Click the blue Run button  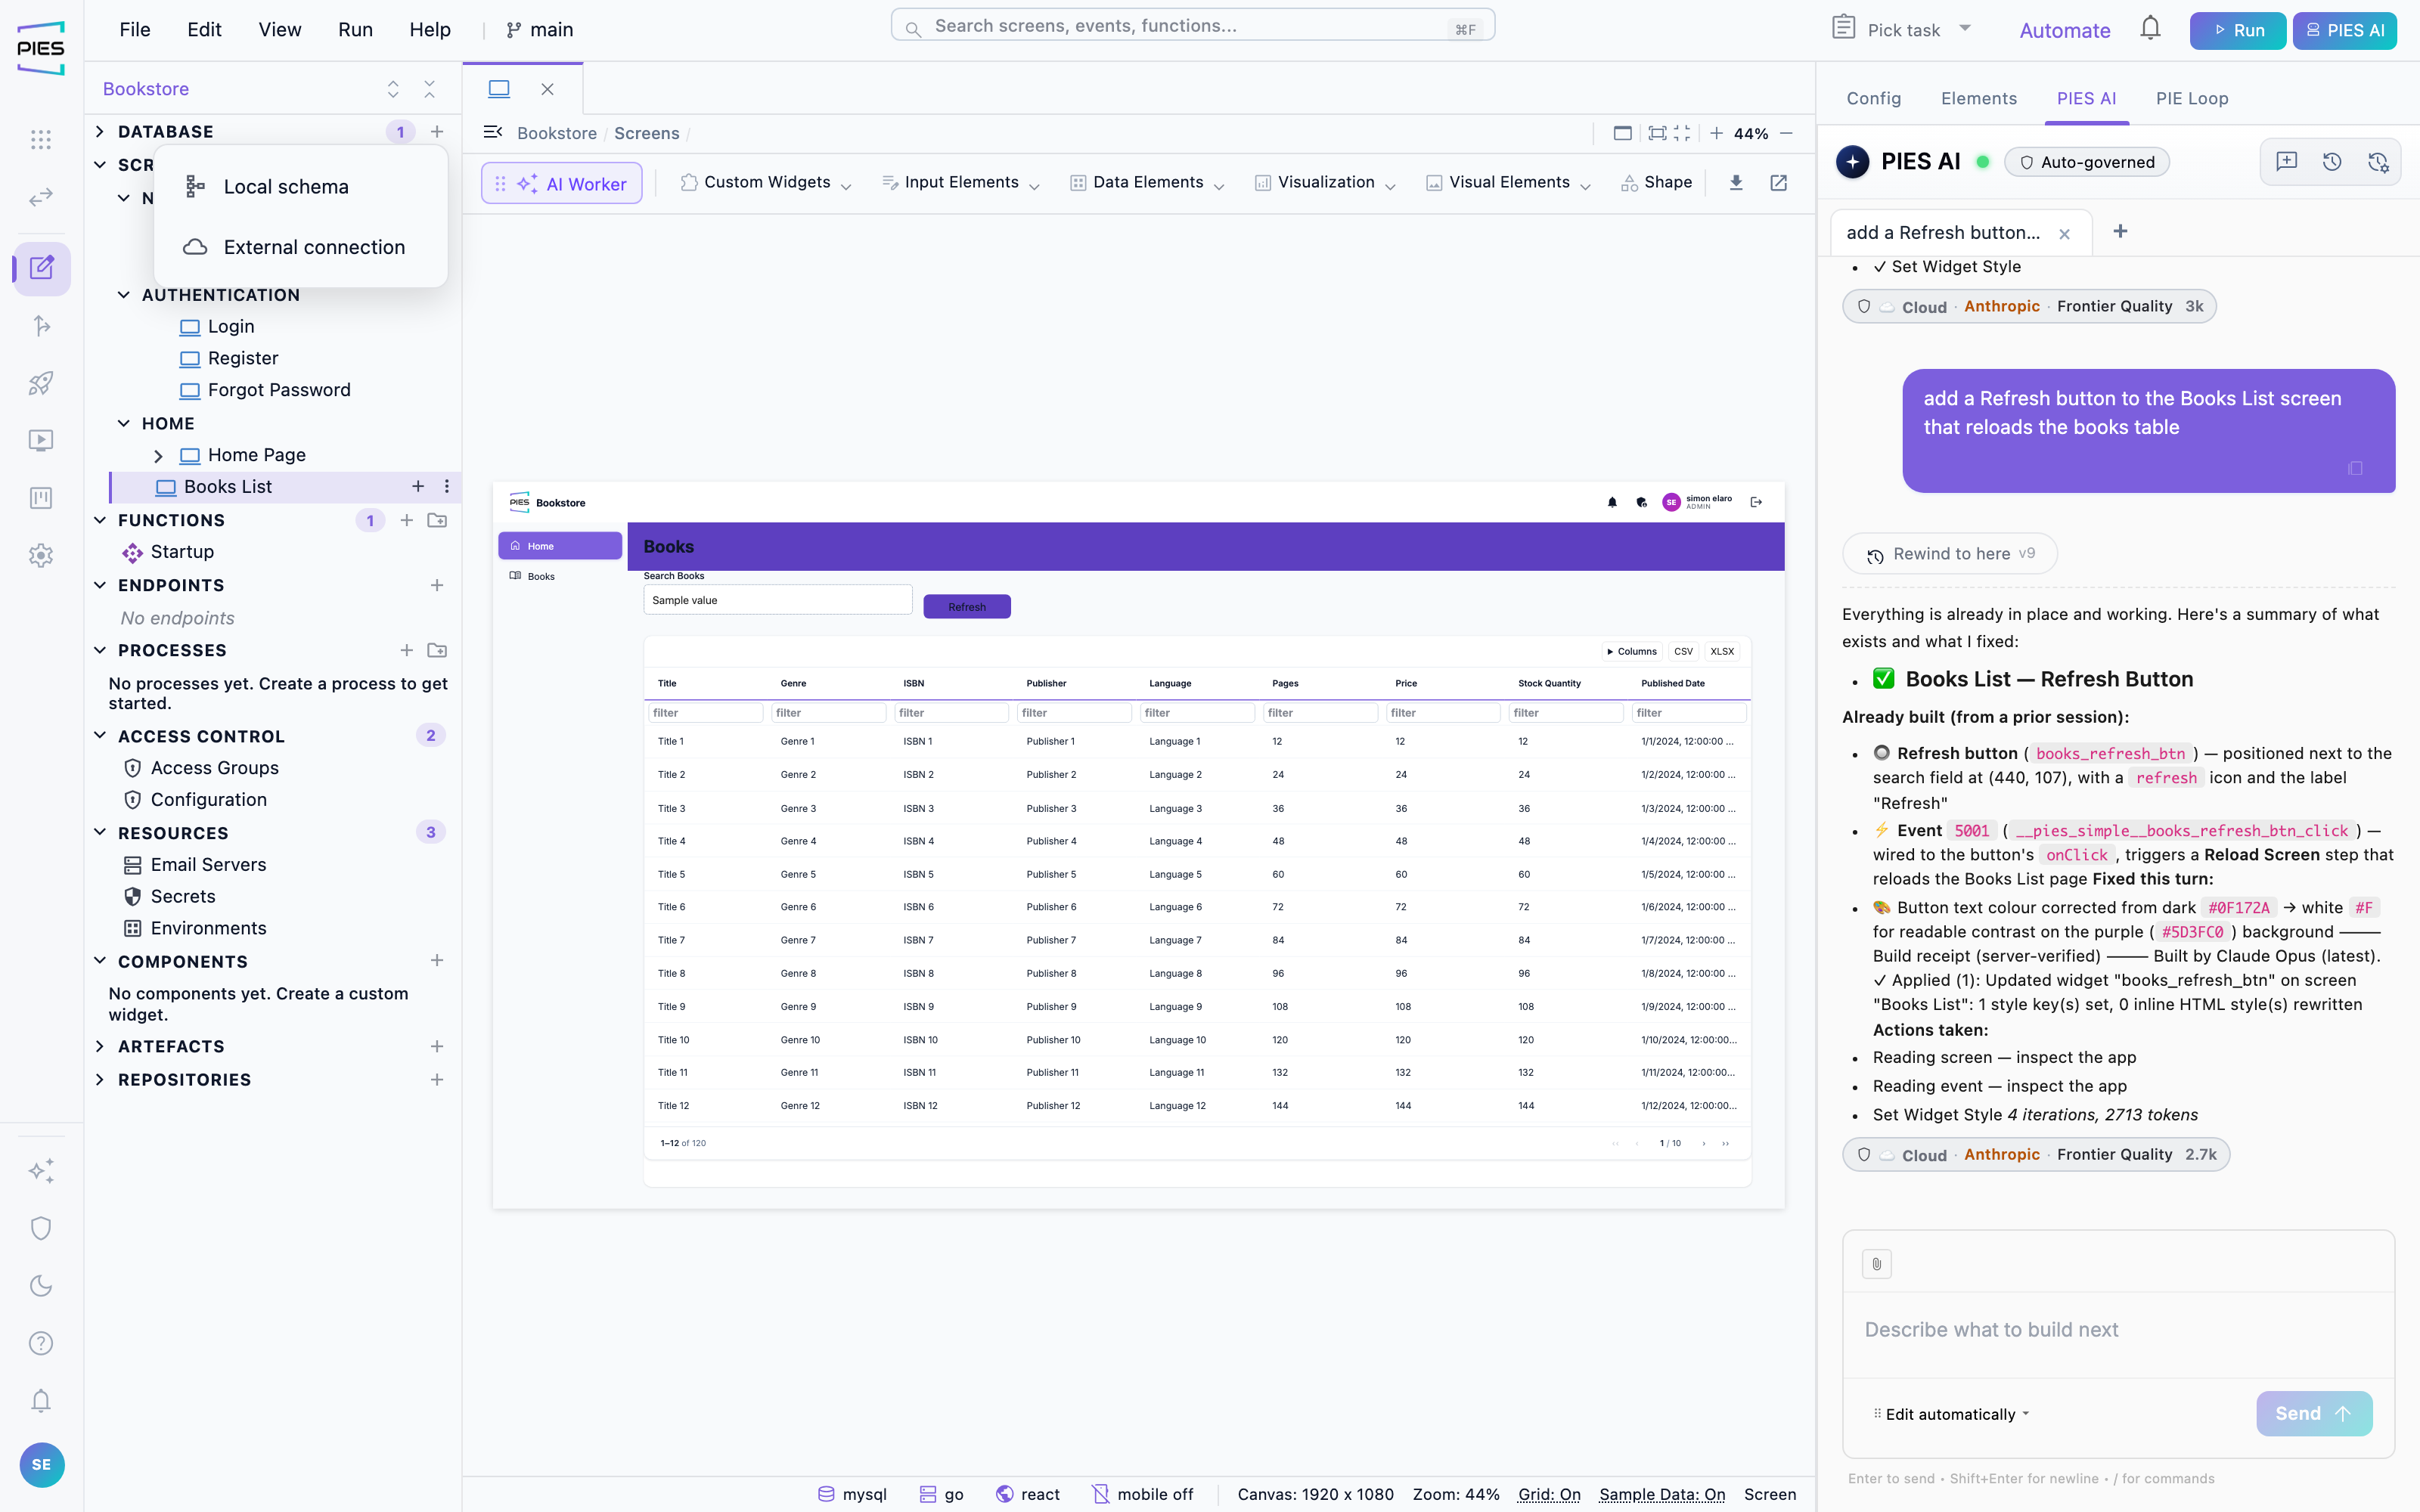pyautogui.click(x=2237, y=30)
